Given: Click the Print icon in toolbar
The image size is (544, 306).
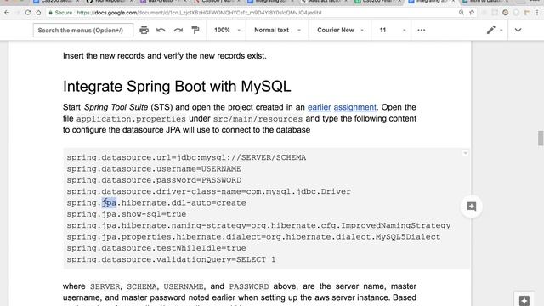Looking at the screenshot, I should tap(144, 31).
